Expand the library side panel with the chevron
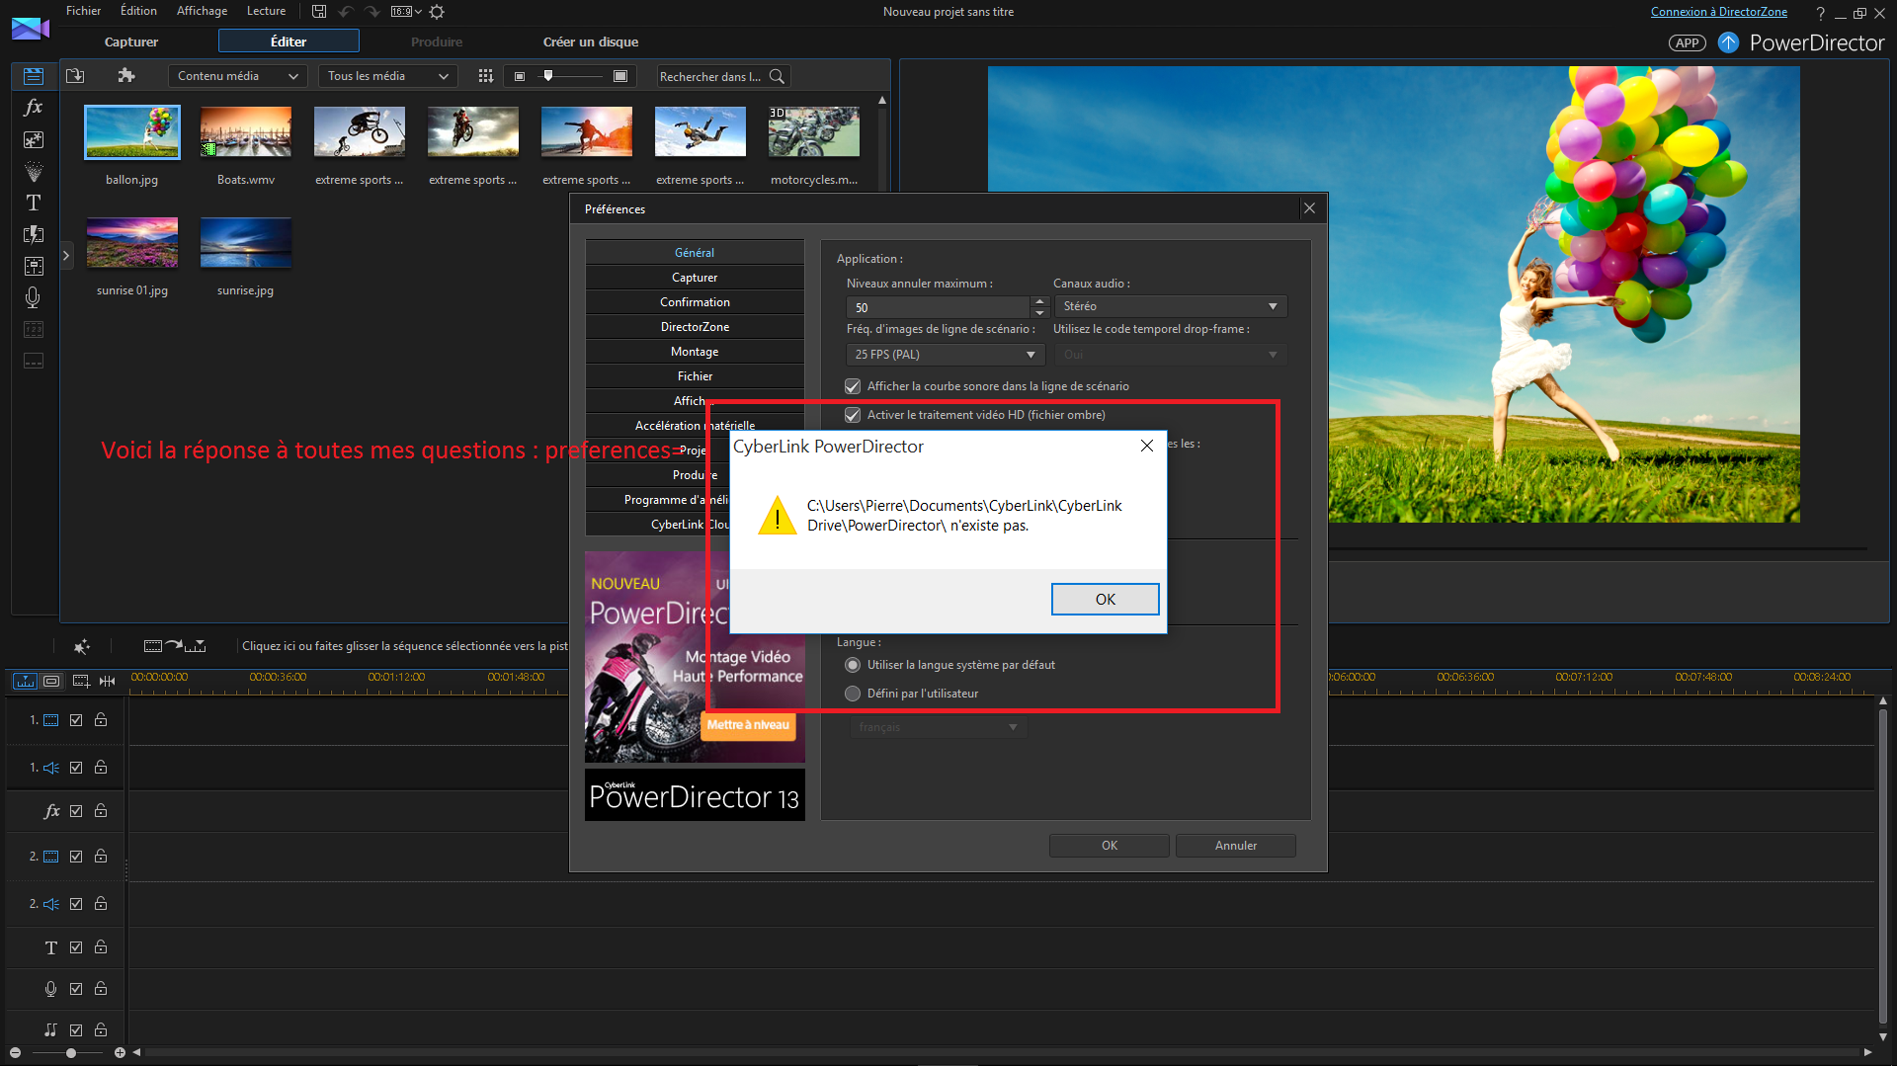Screen dimensions: 1897x1066 [x=66, y=256]
